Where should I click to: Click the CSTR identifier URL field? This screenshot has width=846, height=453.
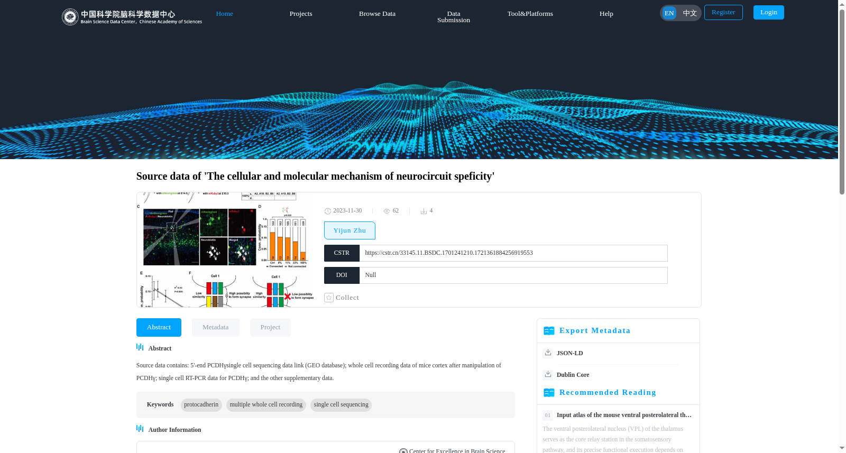[x=513, y=253]
